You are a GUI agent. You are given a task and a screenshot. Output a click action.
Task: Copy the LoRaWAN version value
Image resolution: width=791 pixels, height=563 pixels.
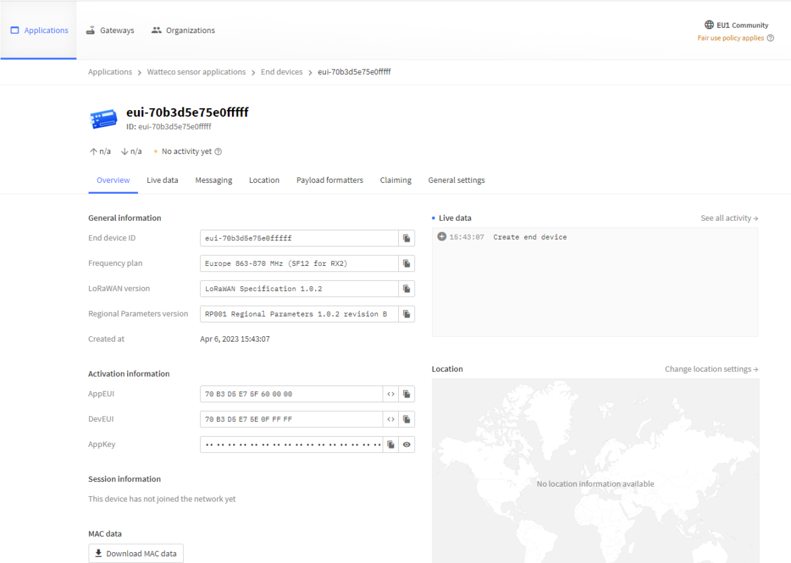(x=406, y=289)
